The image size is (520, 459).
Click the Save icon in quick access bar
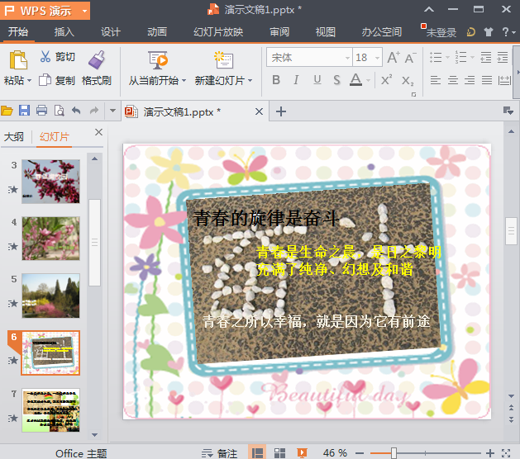tap(24, 111)
